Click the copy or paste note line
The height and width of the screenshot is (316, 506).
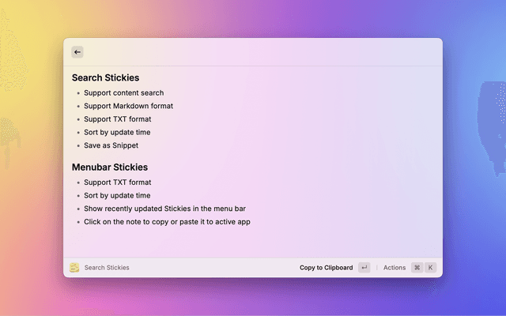tap(167, 222)
